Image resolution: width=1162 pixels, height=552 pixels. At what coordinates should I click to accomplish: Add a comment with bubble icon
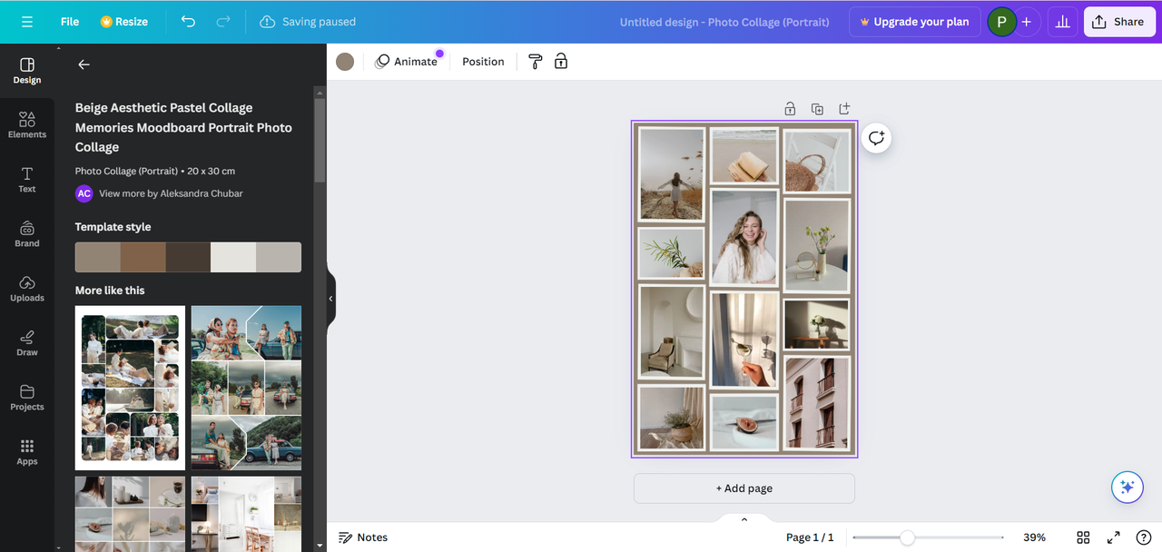click(876, 138)
